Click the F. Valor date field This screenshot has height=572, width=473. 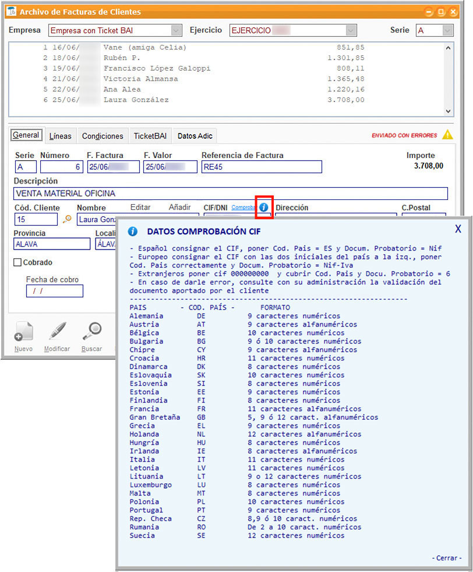170,167
